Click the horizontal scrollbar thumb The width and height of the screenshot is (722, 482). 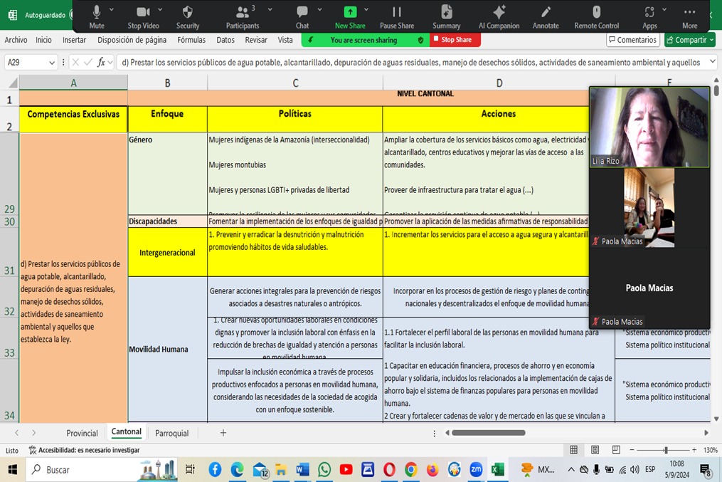(x=488, y=433)
